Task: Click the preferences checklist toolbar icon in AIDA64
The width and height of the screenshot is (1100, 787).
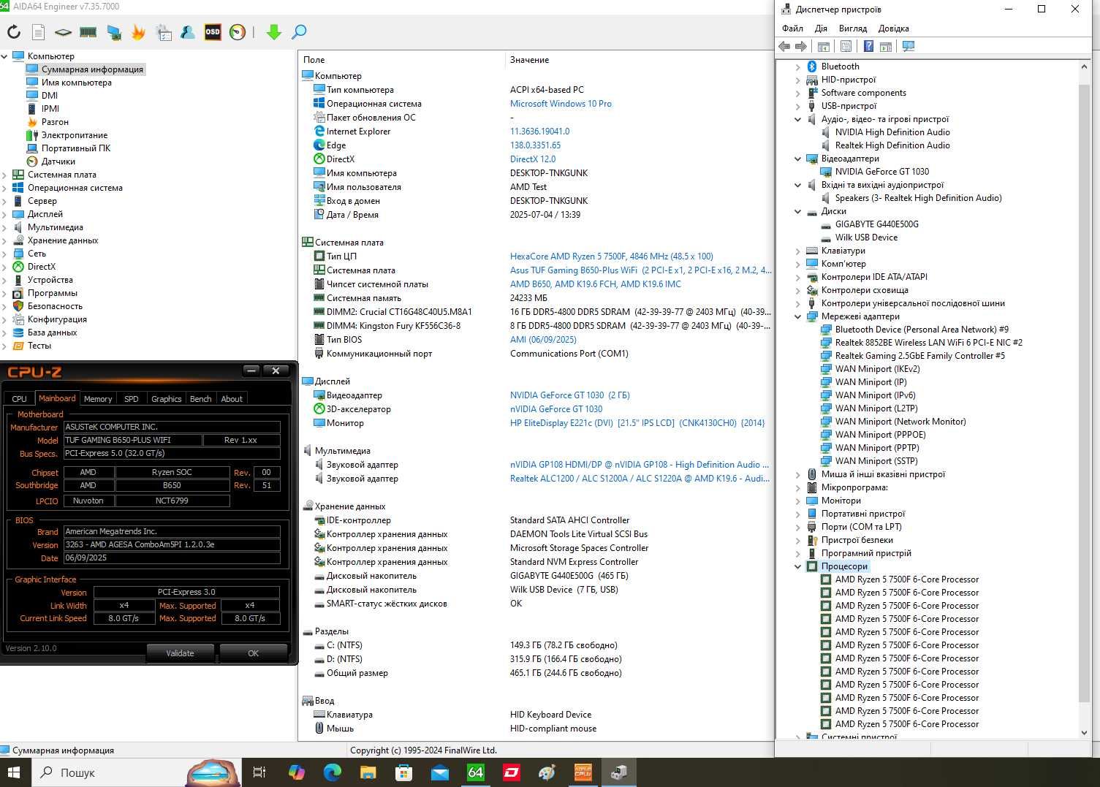Action: point(164,32)
